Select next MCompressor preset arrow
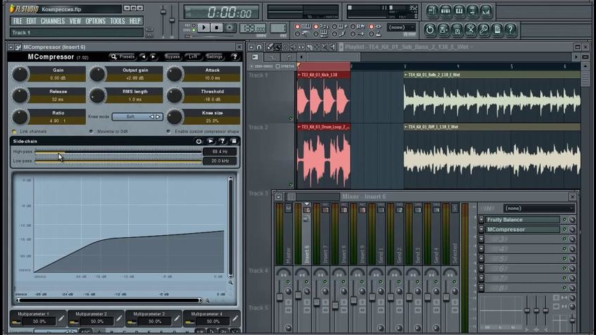 153,57
